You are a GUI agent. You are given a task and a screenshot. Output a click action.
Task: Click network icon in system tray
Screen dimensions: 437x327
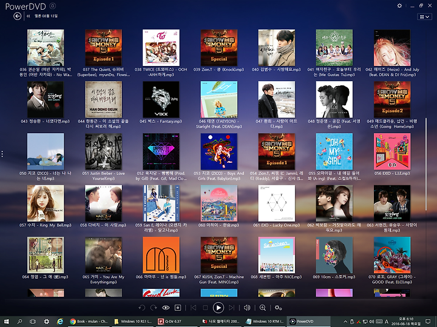[x=365, y=322]
